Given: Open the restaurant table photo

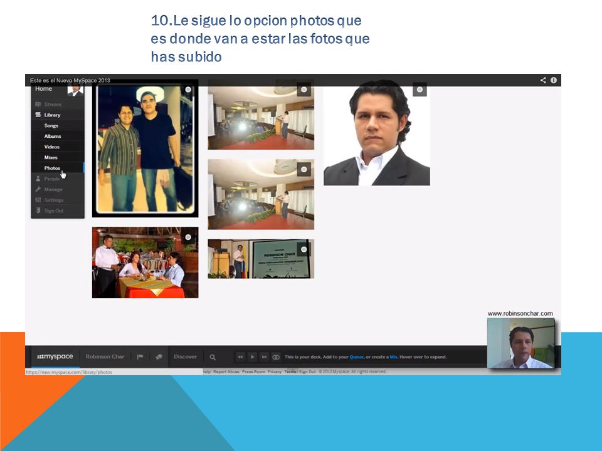Looking at the screenshot, I should tap(145, 262).
